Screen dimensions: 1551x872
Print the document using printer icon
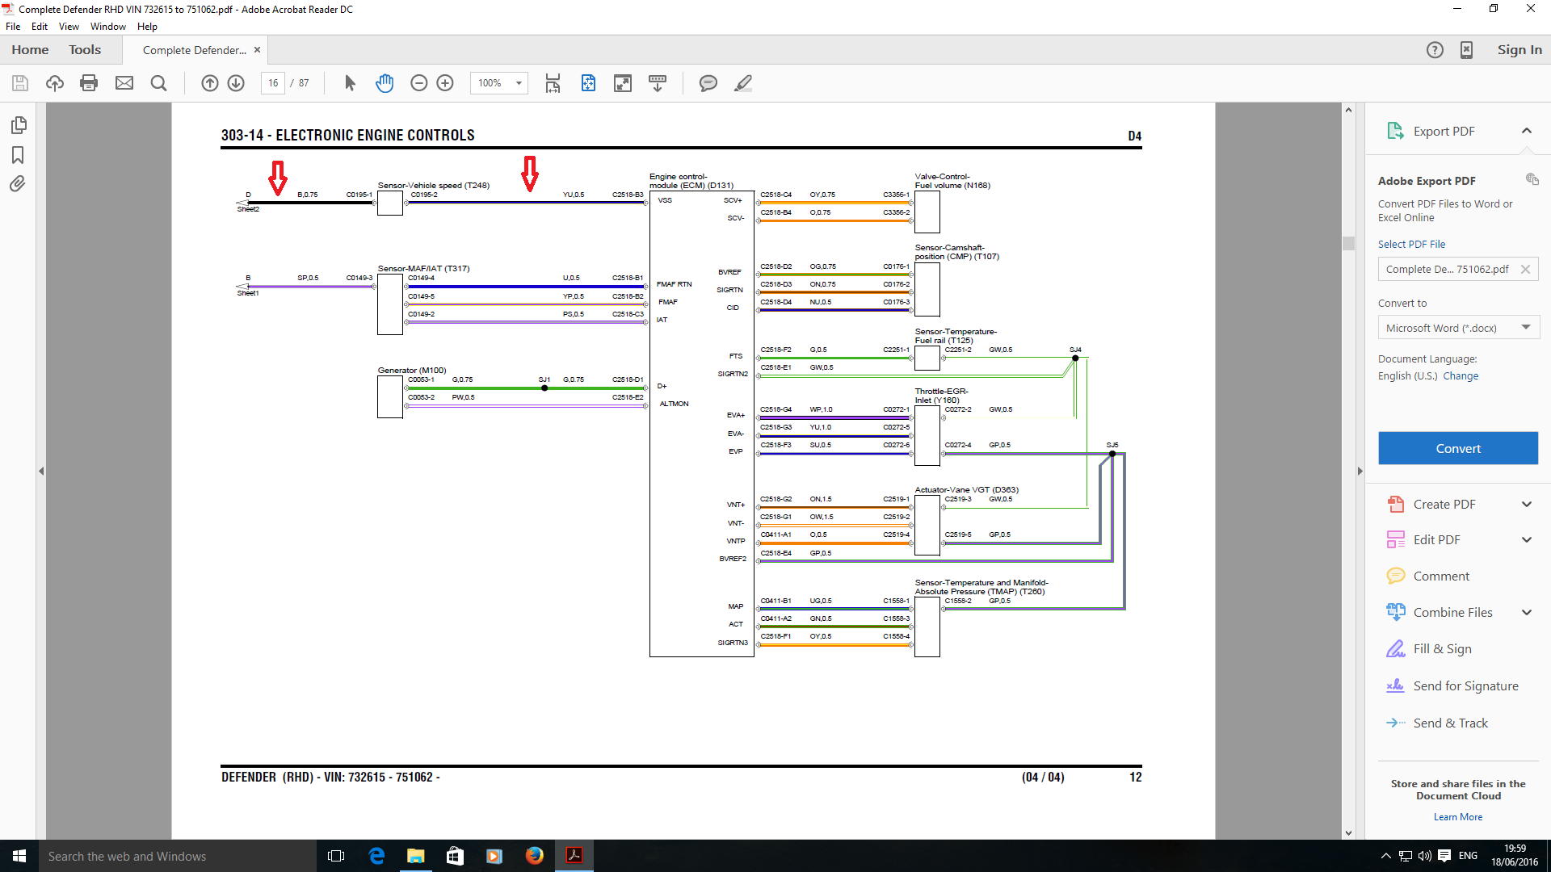(x=89, y=83)
